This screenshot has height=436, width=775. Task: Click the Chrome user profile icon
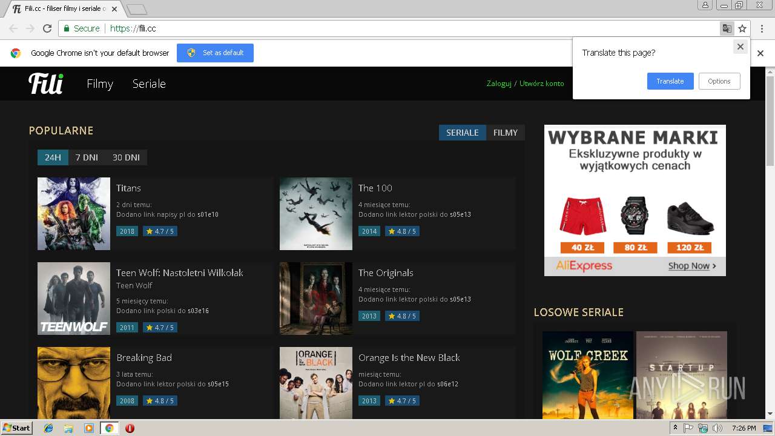(705, 5)
